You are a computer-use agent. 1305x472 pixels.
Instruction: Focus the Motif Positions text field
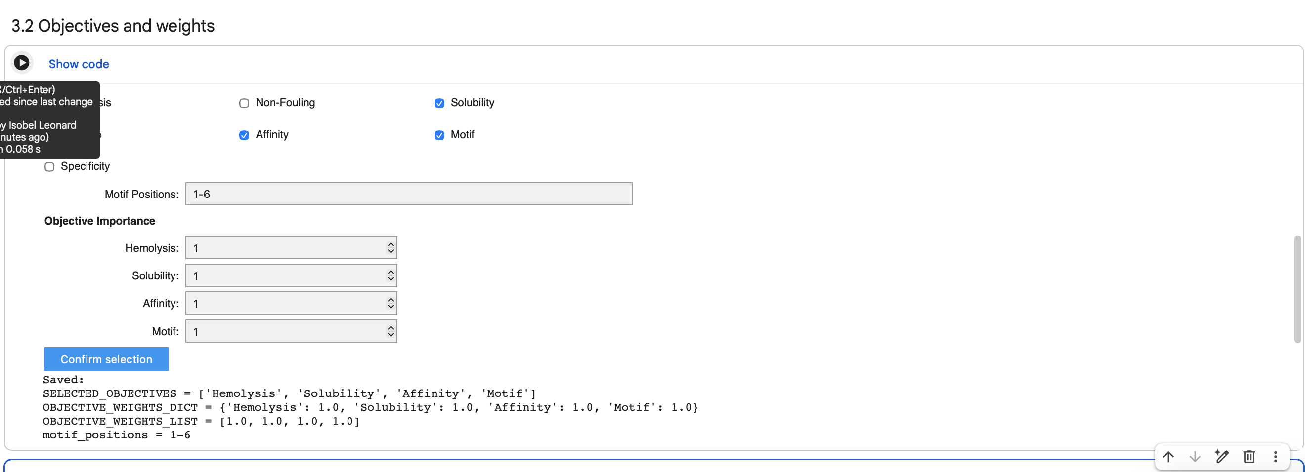tap(409, 194)
